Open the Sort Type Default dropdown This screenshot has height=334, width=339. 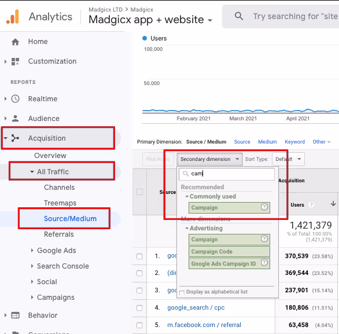[289, 159]
